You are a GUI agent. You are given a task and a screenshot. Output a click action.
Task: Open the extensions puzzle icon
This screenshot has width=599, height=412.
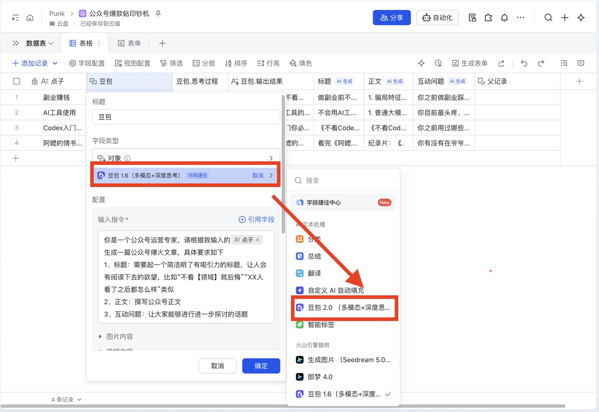(489, 18)
